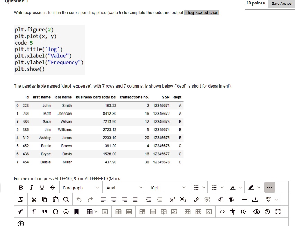
Task: Apply the text color
Action: coord(233,188)
